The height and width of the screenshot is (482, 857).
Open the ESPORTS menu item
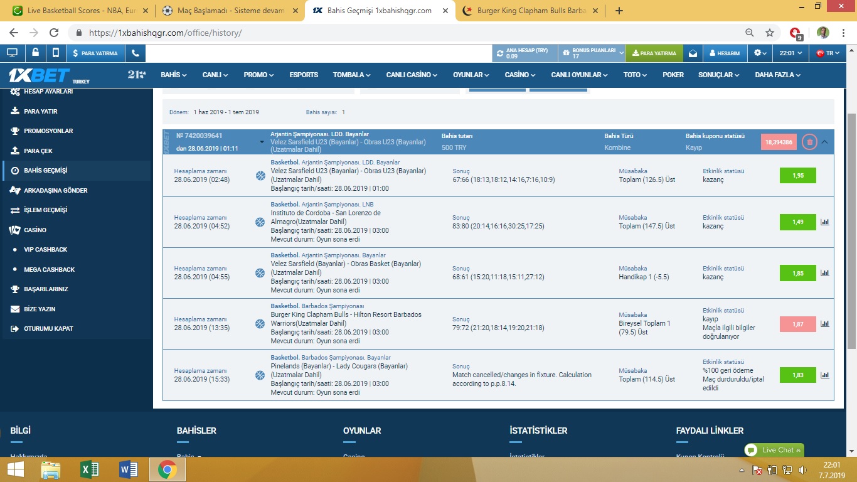(x=304, y=75)
